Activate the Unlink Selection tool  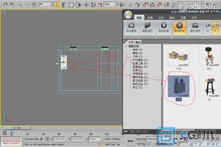click(x=27, y=5)
